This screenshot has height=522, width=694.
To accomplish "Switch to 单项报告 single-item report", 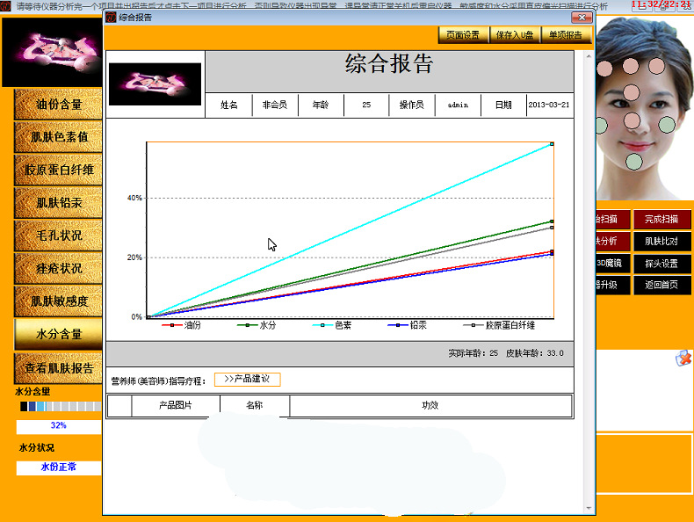I will (x=566, y=35).
